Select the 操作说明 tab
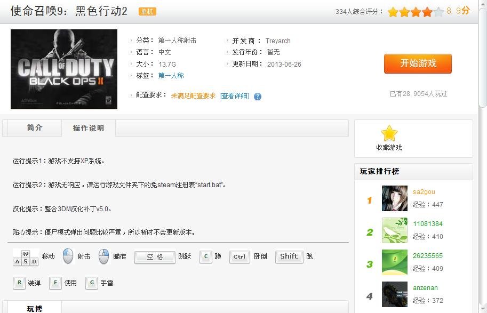Image resolution: width=487 pixels, height=313 pixels. point(89,128)
